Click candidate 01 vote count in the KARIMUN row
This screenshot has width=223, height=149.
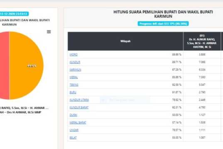[x=202, y=70]
